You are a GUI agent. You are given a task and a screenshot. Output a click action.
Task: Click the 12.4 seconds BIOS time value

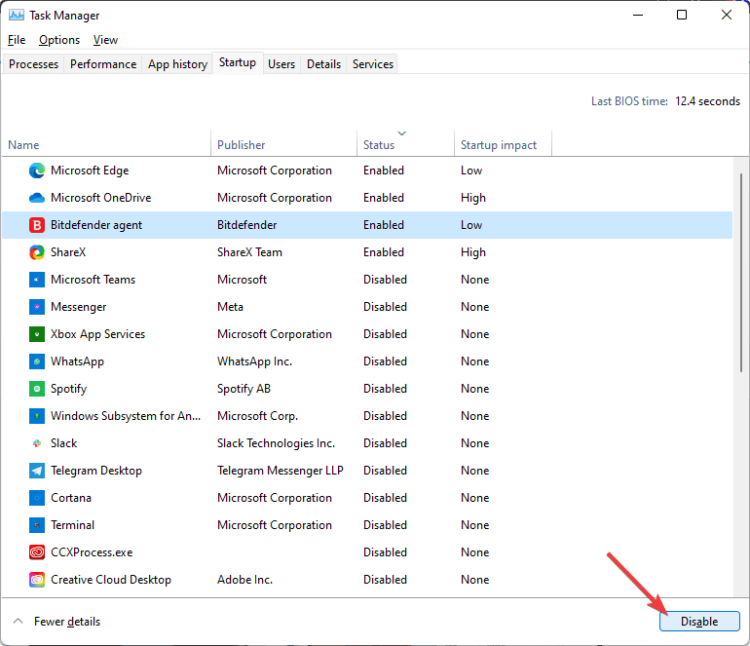click(707, 101)
